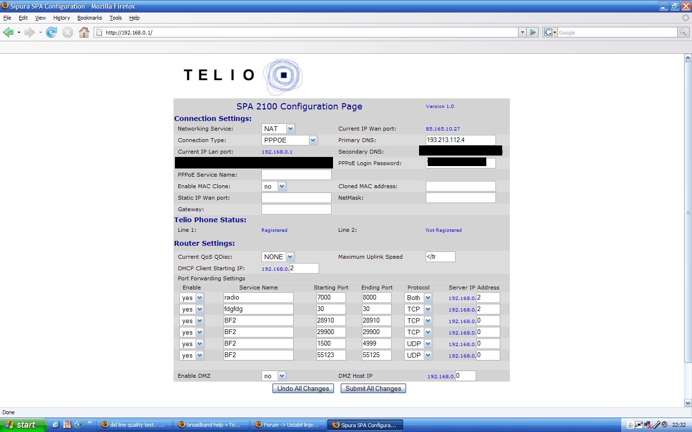
Task: Open the Bookmarks menu
Action: coord(89,18)
